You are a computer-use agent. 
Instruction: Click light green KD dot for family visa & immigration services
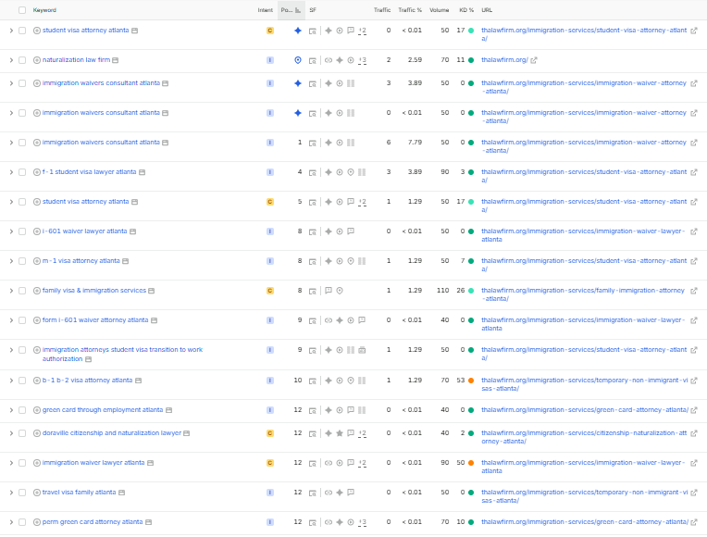[x=471, y=291]
